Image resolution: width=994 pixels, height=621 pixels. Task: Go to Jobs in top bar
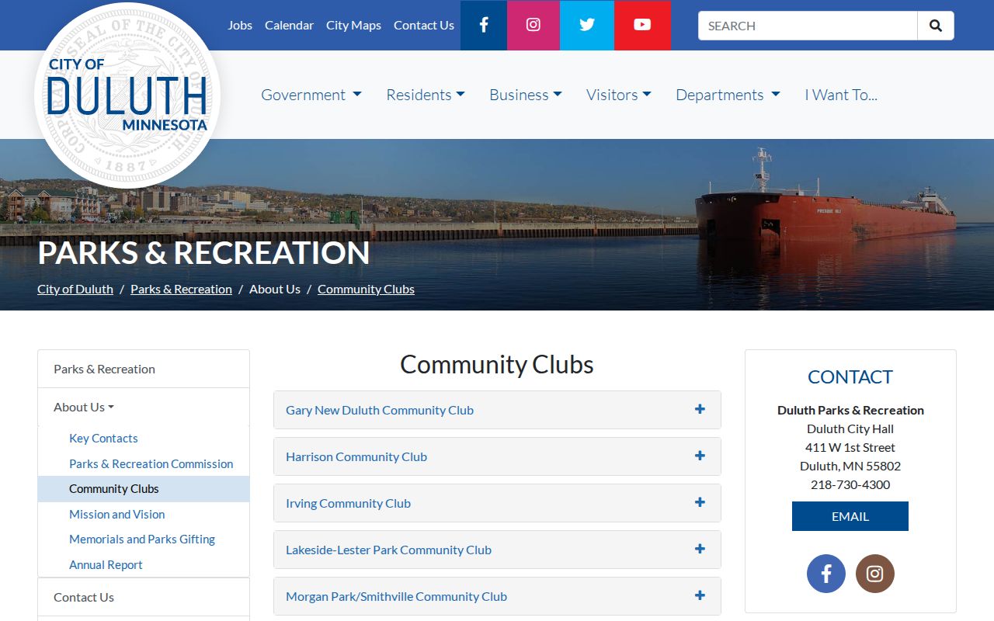point(240,25)
